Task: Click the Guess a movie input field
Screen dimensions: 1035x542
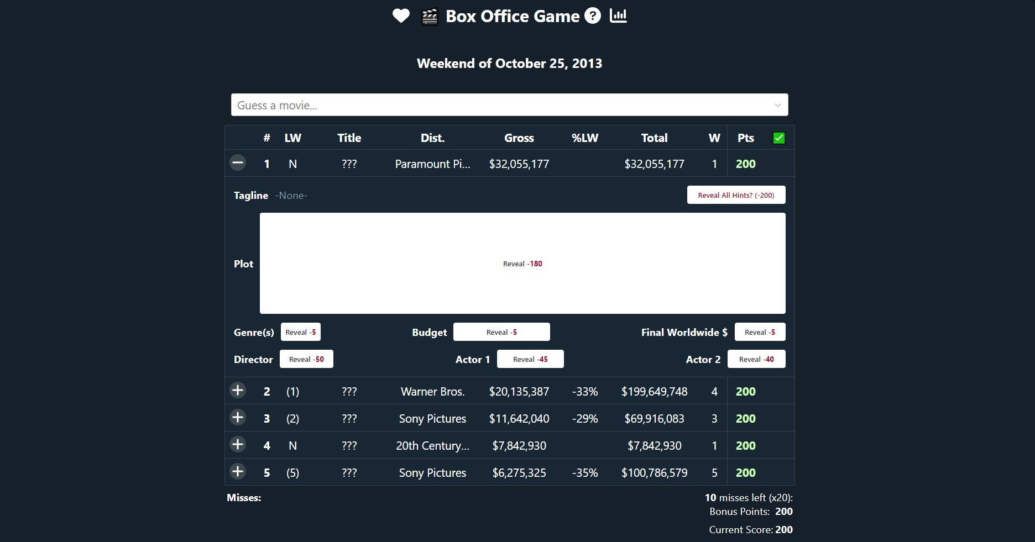Action: click(498, 105)
